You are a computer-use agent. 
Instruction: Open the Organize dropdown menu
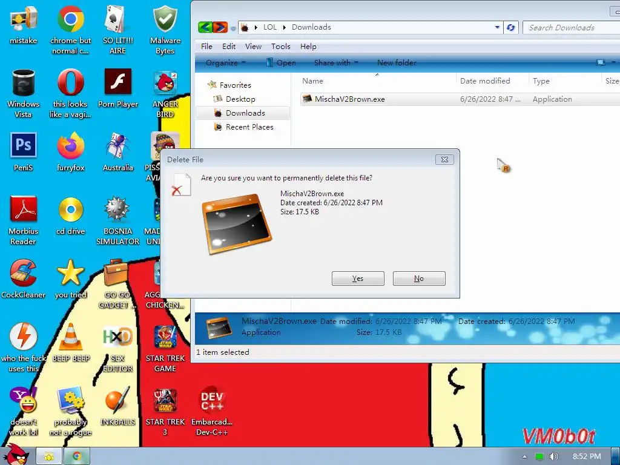point(225,62)
